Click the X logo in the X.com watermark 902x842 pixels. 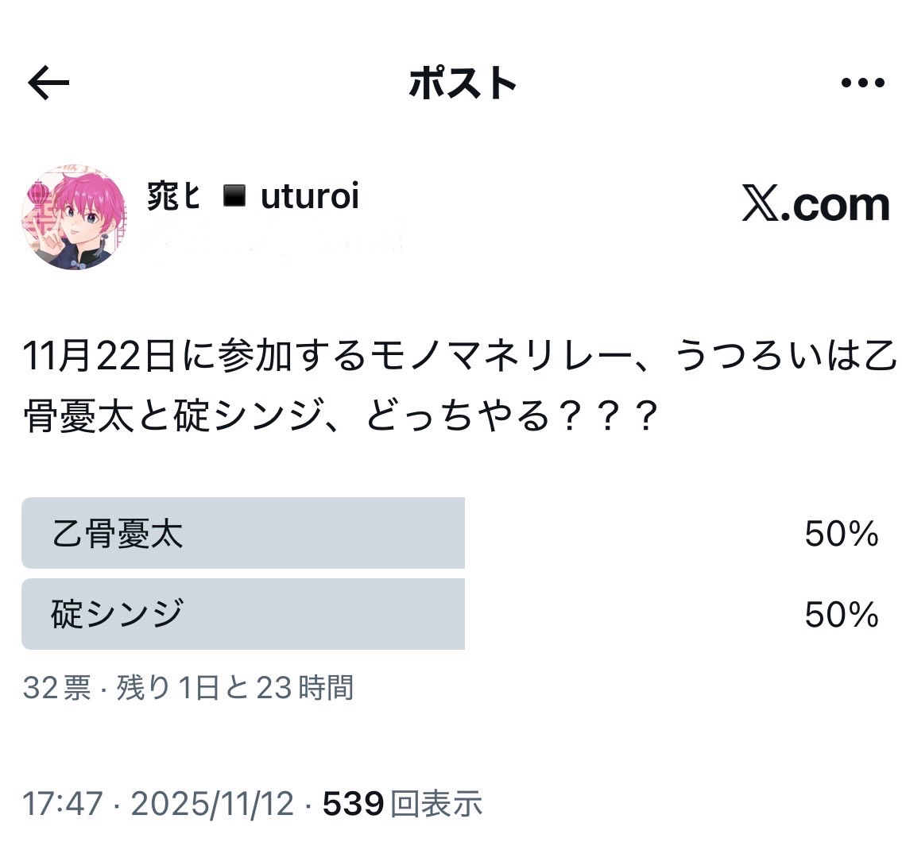(x=760, y=205)
